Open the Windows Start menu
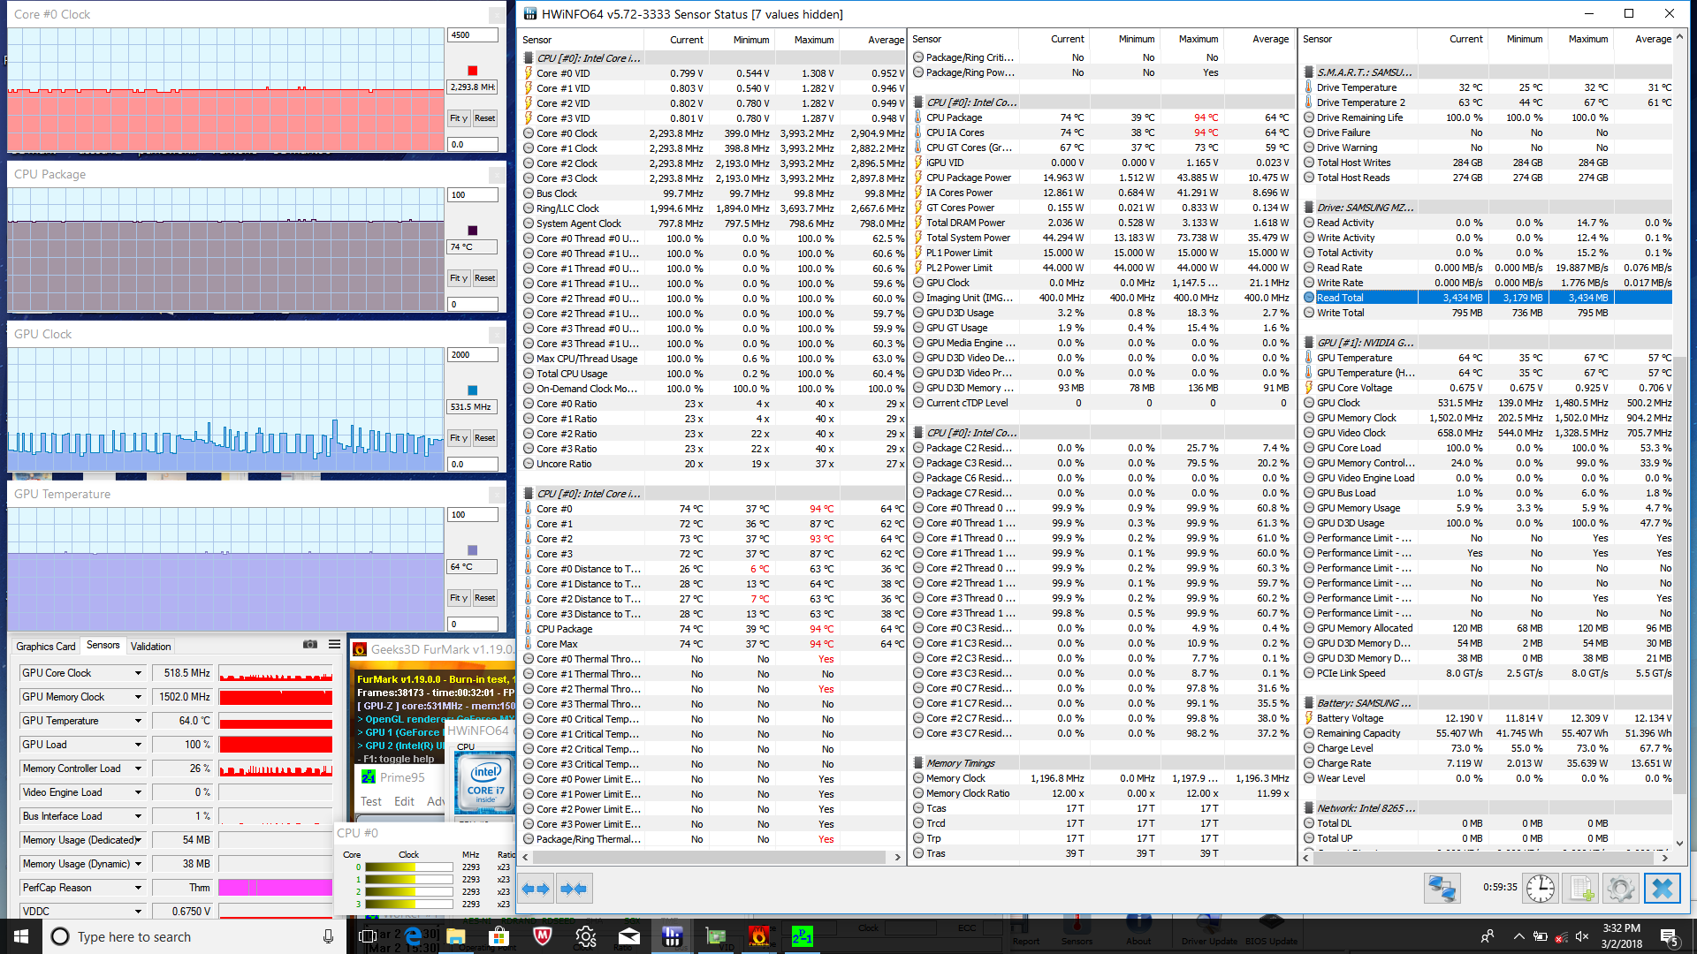1697x954 pixels. coord(21,936)
